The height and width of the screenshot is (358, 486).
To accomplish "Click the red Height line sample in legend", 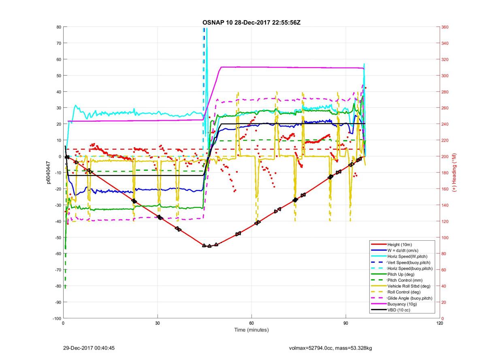I will [x=378, y=245].
